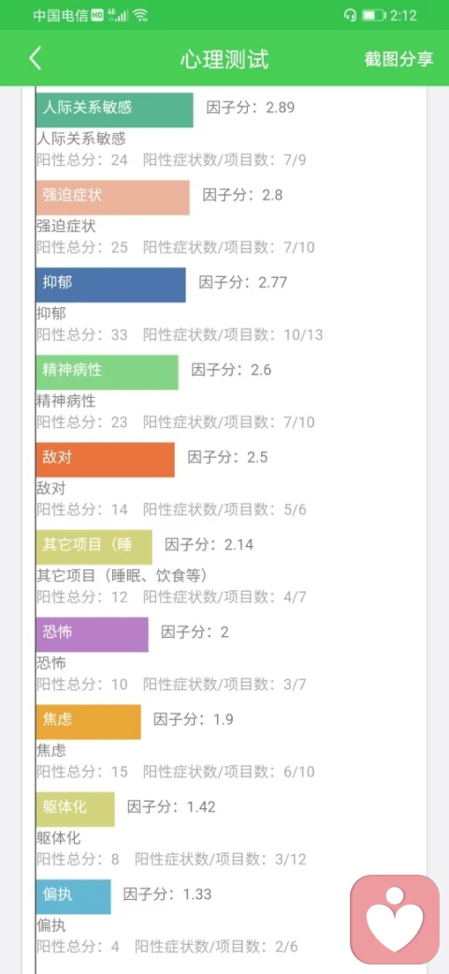
Task: Tap the light blue 偏执 bar
Action: [73, 897]
